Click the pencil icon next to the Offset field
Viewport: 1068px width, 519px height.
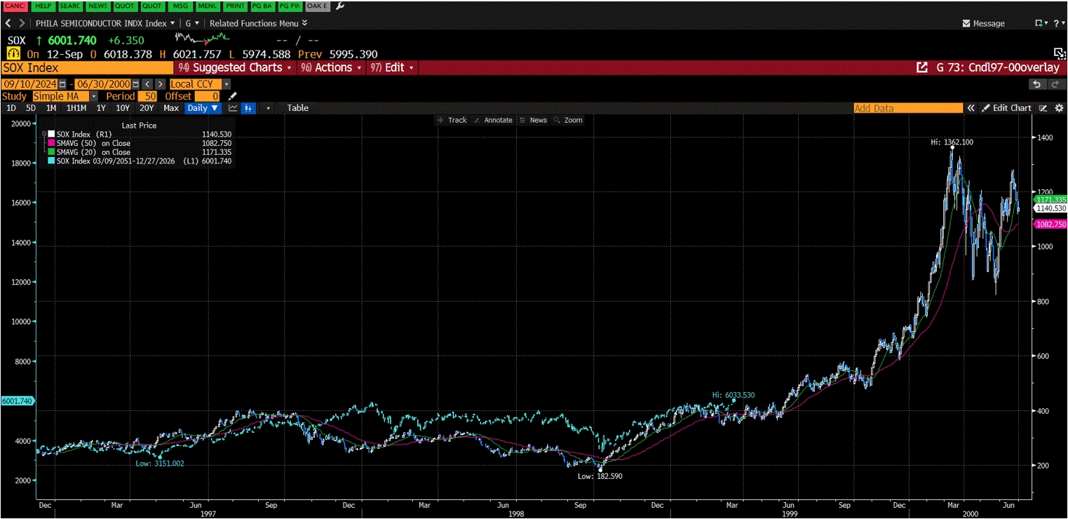pos(232,96)
